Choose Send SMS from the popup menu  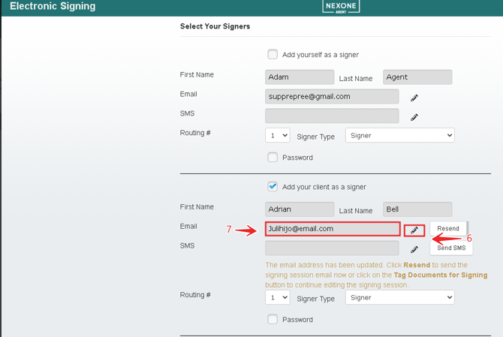click(x=451, y=248)
